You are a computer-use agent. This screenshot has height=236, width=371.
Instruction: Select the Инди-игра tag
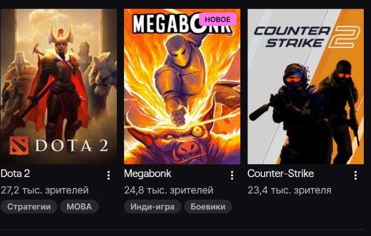tap(153, 207)
